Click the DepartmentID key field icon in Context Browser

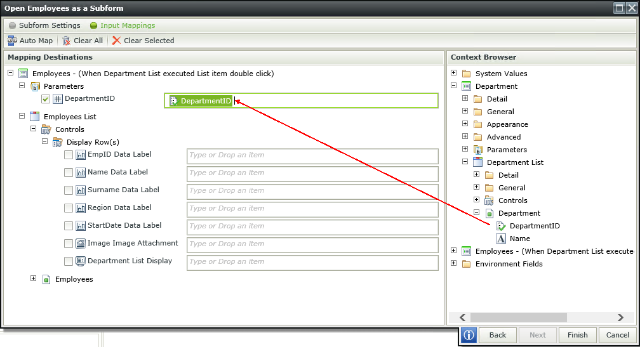point(501,226)
